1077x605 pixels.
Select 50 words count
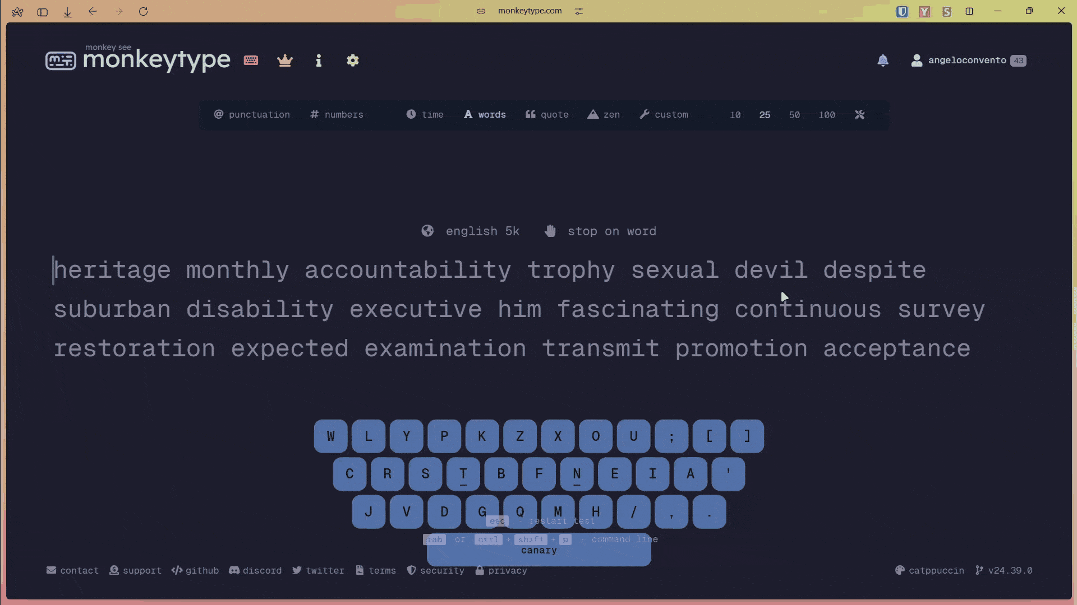pyautogui.click(x=794, y=115)
